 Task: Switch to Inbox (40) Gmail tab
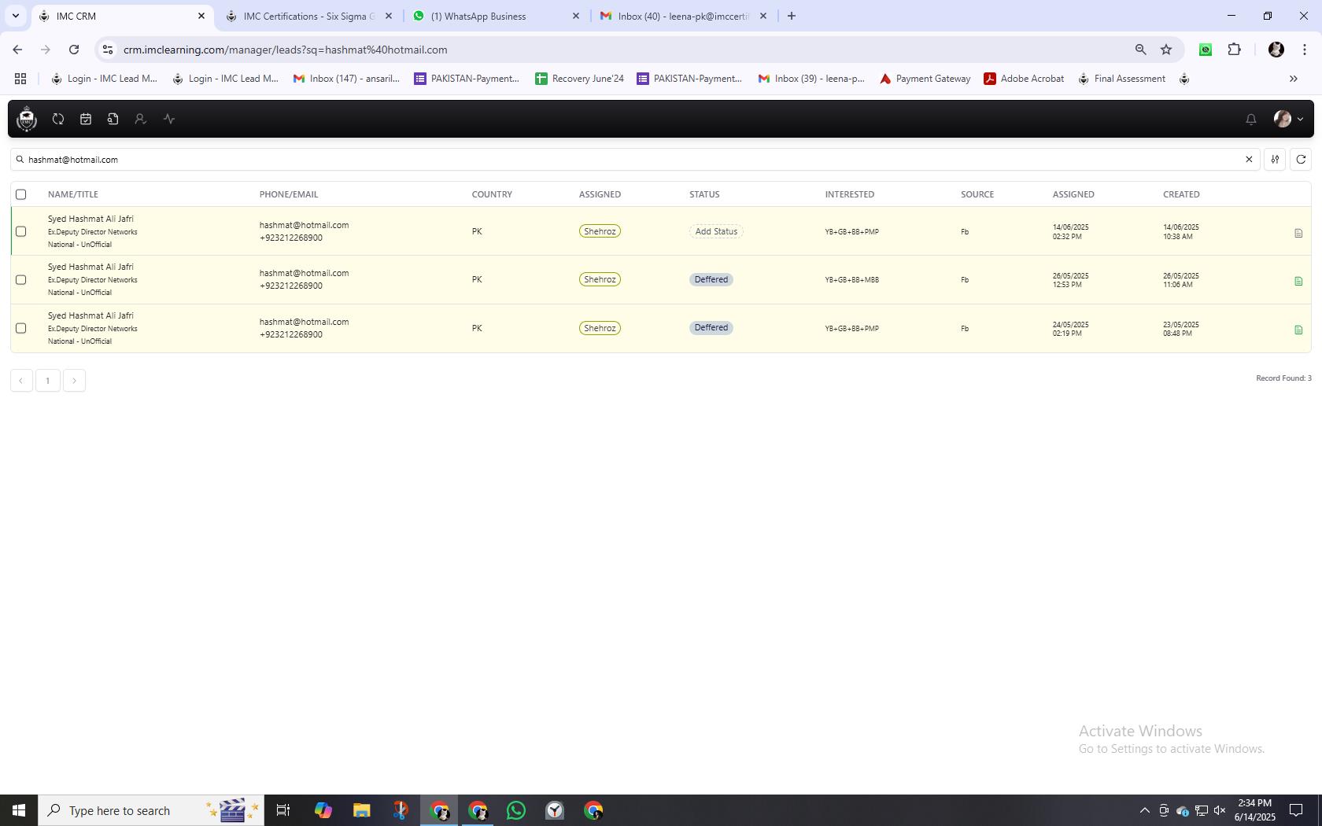pyautogui.click(x=684, y=16)
